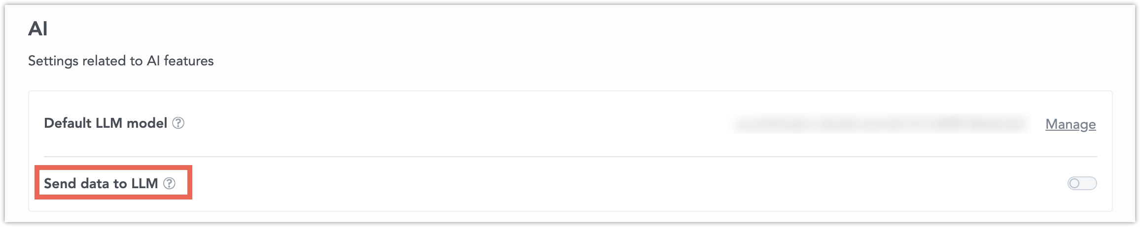The height and width of the screenshot is (227, 1140).
Task: Show tooltip for Send data to LLM setting
Action: point(169,183)
